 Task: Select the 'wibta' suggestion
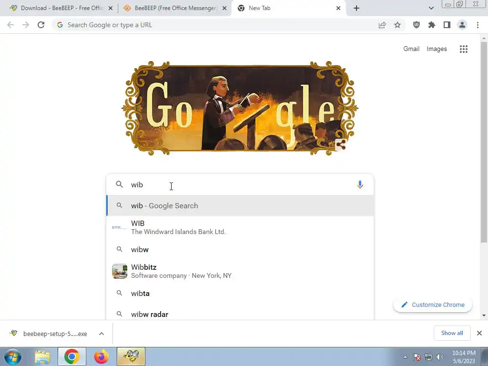pos(240,293)
